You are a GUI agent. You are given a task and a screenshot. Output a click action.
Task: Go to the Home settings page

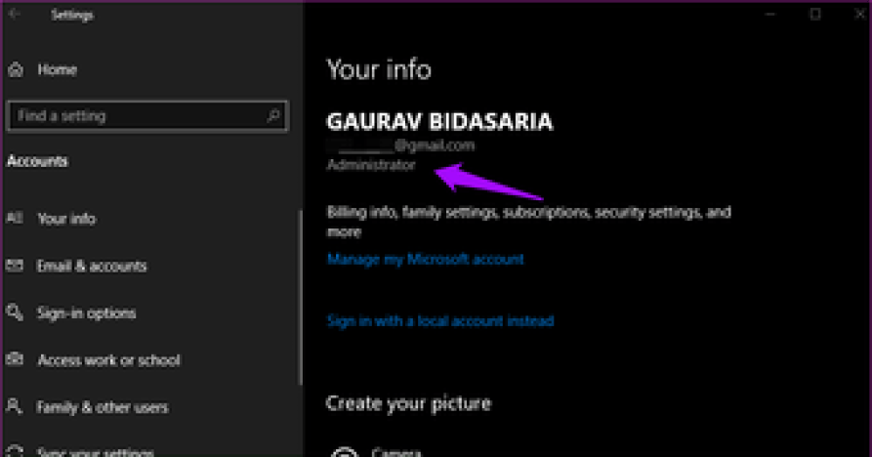click(x=57, y=70)
